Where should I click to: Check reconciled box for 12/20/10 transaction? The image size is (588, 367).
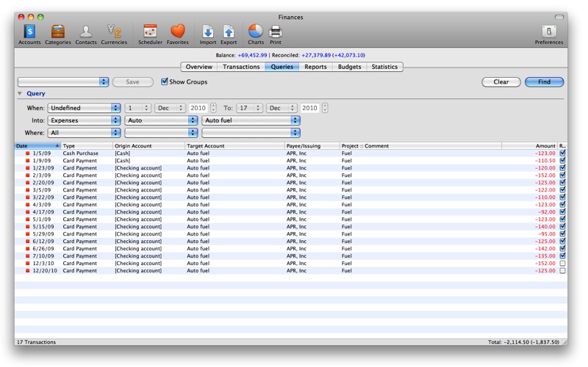click(x=562, y=270)
